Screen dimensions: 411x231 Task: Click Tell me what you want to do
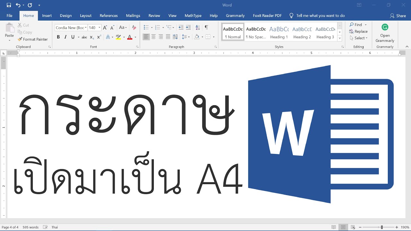tap(317, 15)
